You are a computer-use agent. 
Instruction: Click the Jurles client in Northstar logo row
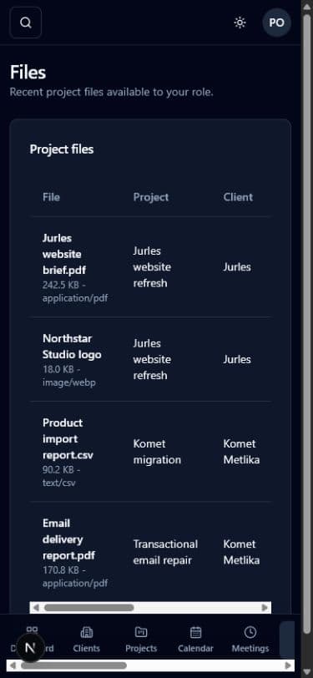(237, 359)
